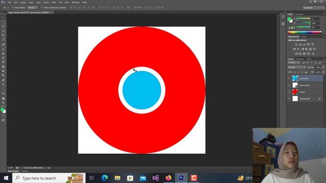Screen dimensions: 326x183
Task: Switch to the Styles tab
Action: [x=304, y=37]
